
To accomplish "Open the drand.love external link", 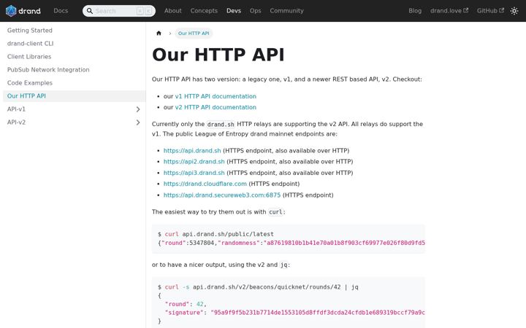I will coord(449,11).
